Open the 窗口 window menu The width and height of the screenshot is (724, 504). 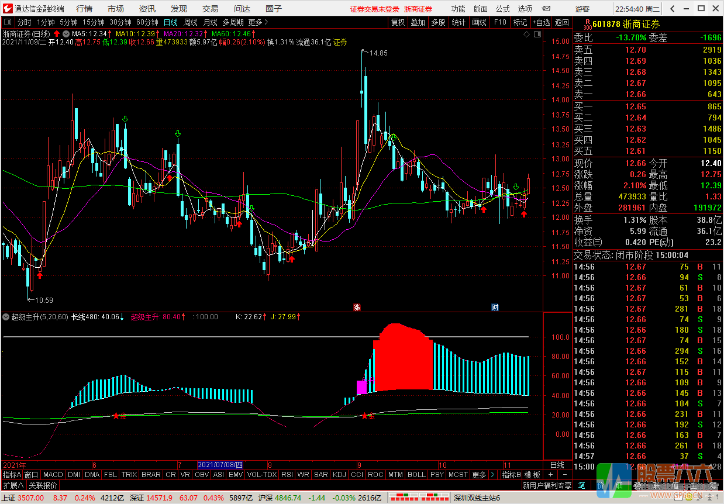32,475
